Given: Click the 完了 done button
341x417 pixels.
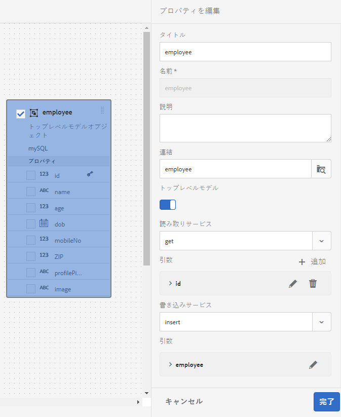Looking at the screenshot, I should 327,402.
